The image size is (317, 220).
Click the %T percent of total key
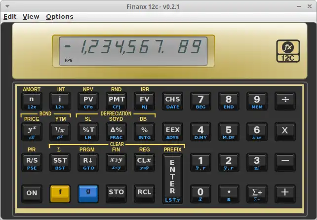pyautogui.click(x=88, y=132)
